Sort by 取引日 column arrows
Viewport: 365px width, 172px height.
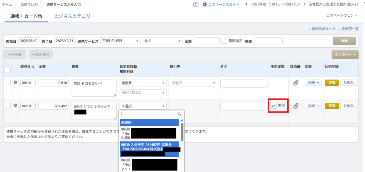(x=33, y=67)
